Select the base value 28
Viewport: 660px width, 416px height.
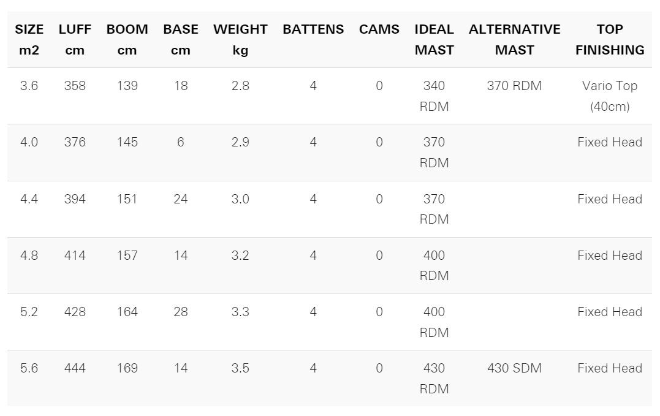181,312
